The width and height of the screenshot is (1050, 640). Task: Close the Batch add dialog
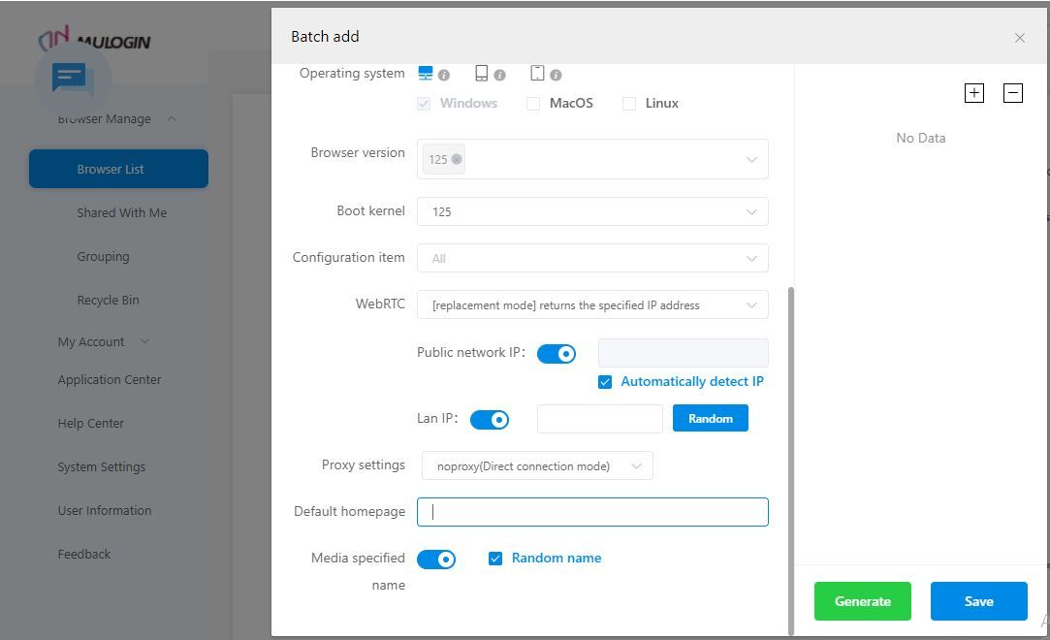[x=1020, y=38]
